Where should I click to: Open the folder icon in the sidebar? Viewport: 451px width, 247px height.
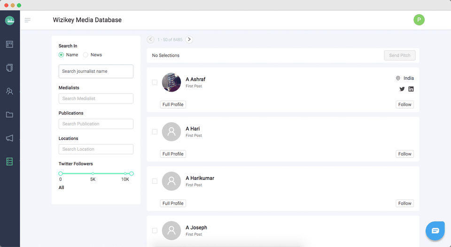pos(10,115)
